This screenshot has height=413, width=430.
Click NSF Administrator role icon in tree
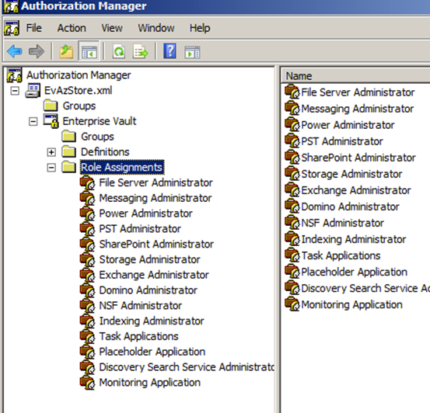click(x=88, y=305)
